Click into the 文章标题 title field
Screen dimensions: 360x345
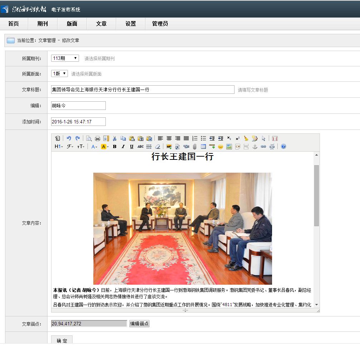click(x=143, y=90)
